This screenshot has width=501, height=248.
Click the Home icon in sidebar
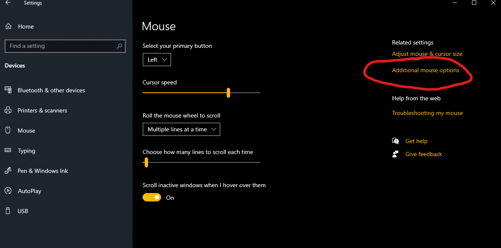8,26
